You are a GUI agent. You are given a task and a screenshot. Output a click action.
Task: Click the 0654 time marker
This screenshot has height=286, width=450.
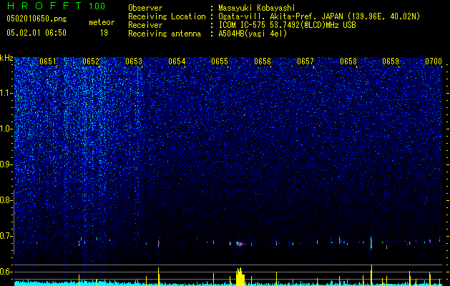(177, 61)
